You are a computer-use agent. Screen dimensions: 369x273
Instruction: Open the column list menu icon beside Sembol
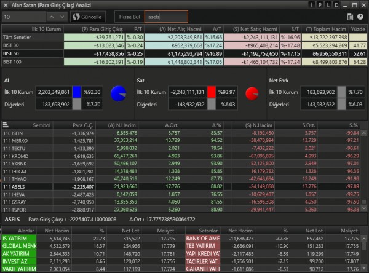pos(6,125)
